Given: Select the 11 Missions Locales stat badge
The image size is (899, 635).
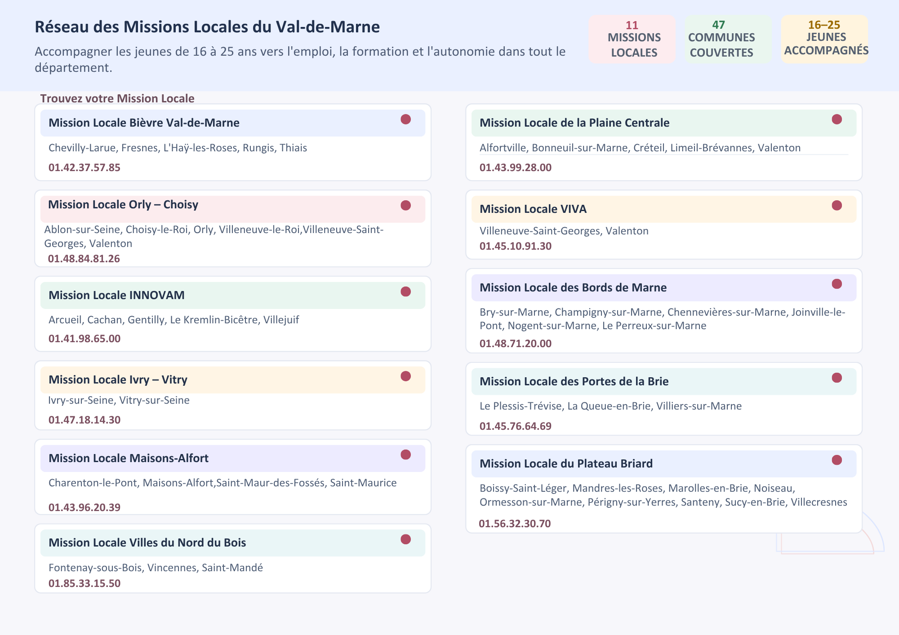Looking at the screenshot, I should 632,39.
